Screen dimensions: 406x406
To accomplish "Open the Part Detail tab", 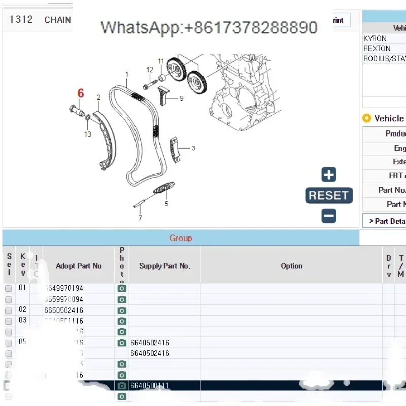I will [384, 221].
